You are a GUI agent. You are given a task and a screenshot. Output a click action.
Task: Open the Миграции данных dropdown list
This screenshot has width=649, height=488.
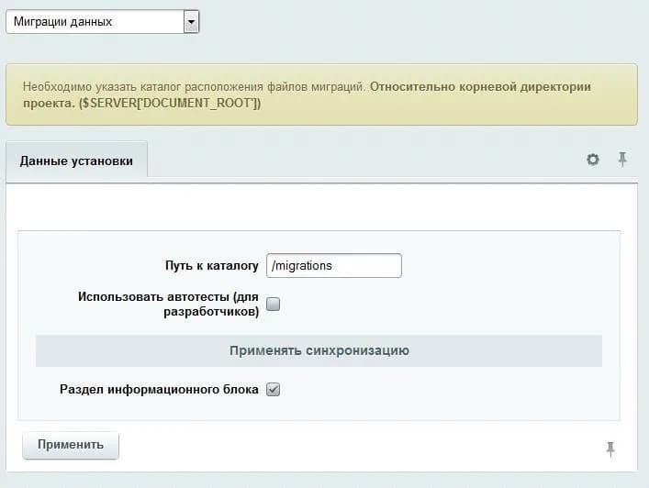(x=103, y=22)
